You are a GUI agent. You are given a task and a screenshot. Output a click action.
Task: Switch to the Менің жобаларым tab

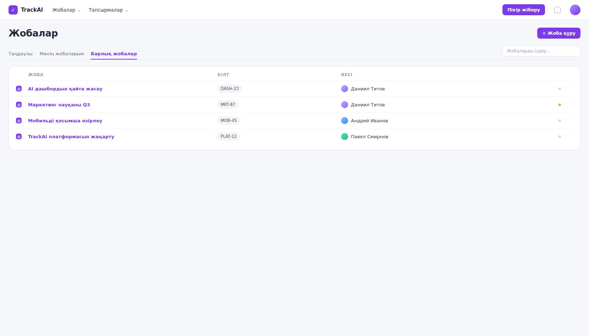point(62,54)
